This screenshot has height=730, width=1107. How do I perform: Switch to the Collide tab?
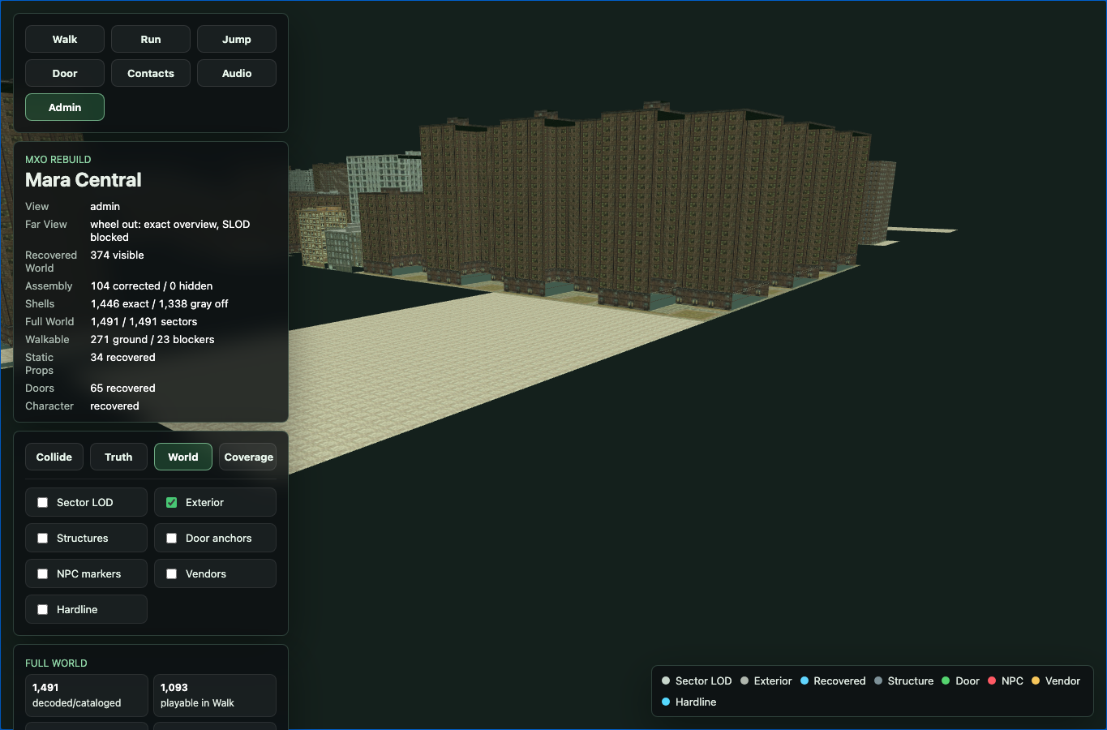click(54, 457)
